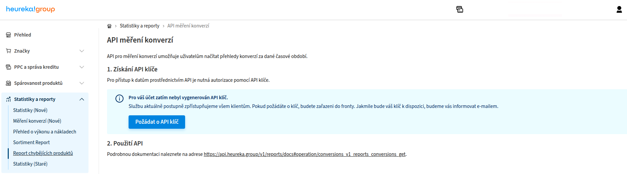Screen dimensions: 627x174
Task: Open the user profile icon
Action: point(619,9)
